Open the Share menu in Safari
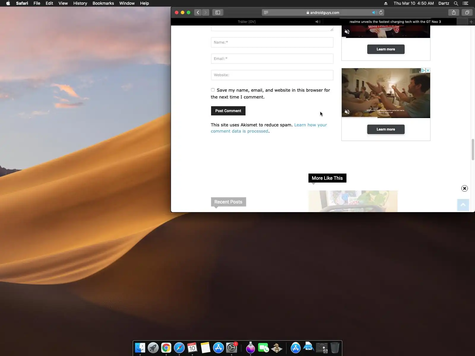Viewport: 475px width, 356px height. click(454, 12)
